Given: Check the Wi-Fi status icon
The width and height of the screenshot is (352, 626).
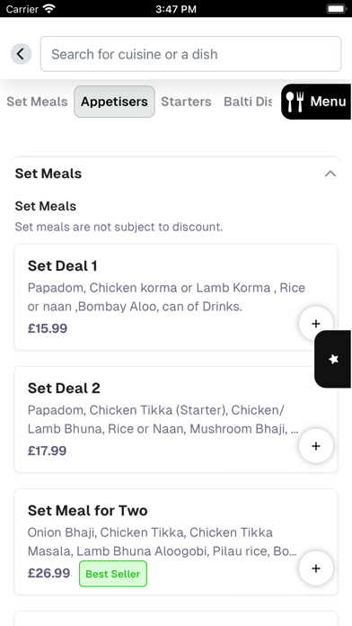Looking at the screenshot, I should pos(49,9).
